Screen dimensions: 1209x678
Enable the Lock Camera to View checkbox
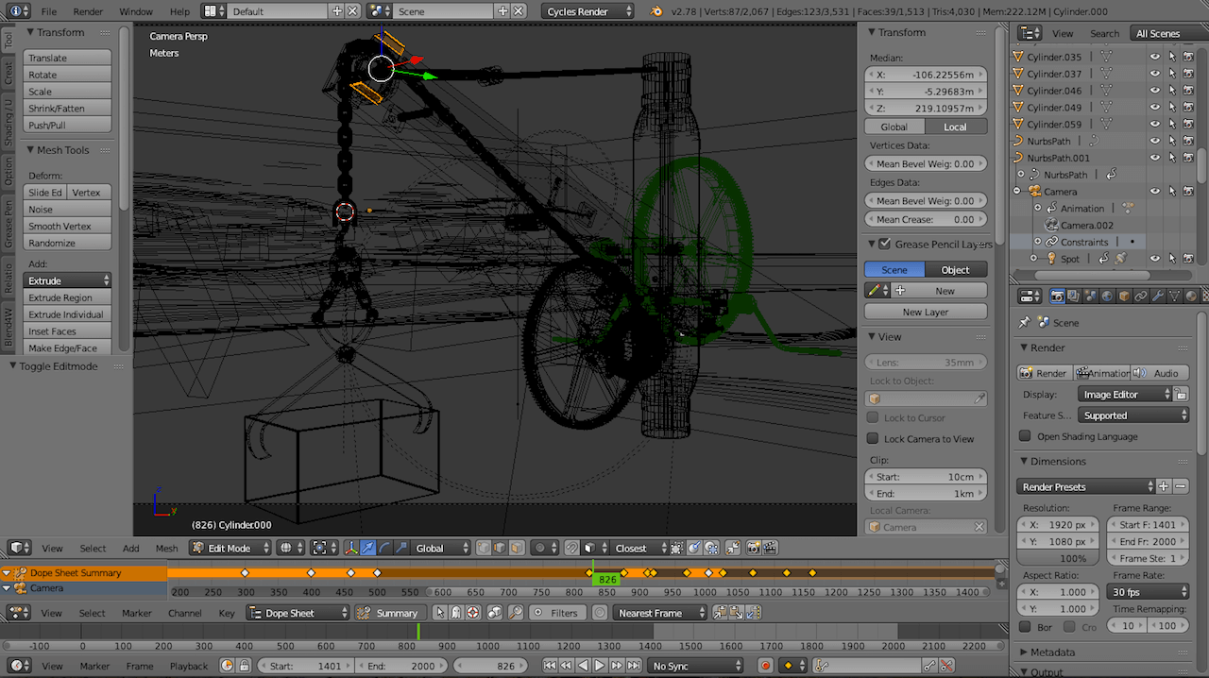874,438
